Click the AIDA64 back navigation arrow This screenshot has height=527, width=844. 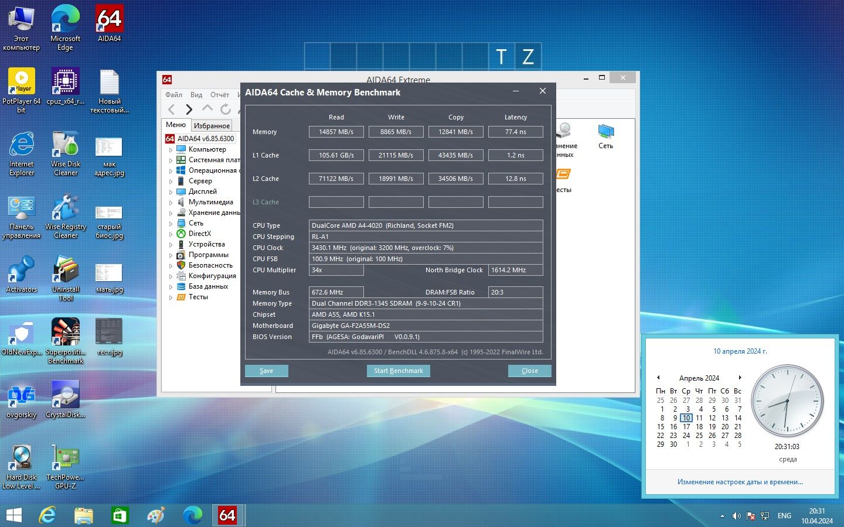pyautogui.click(x=171, y=109)
